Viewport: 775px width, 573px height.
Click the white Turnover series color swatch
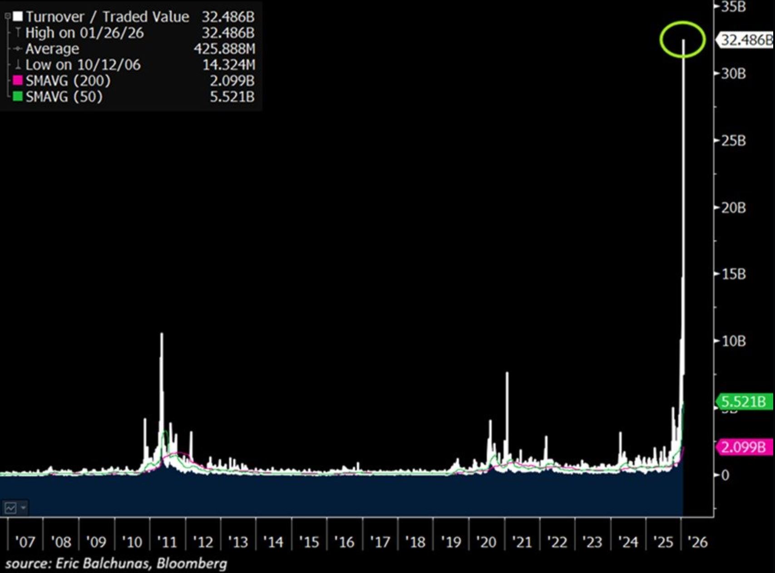coord(18,17)
